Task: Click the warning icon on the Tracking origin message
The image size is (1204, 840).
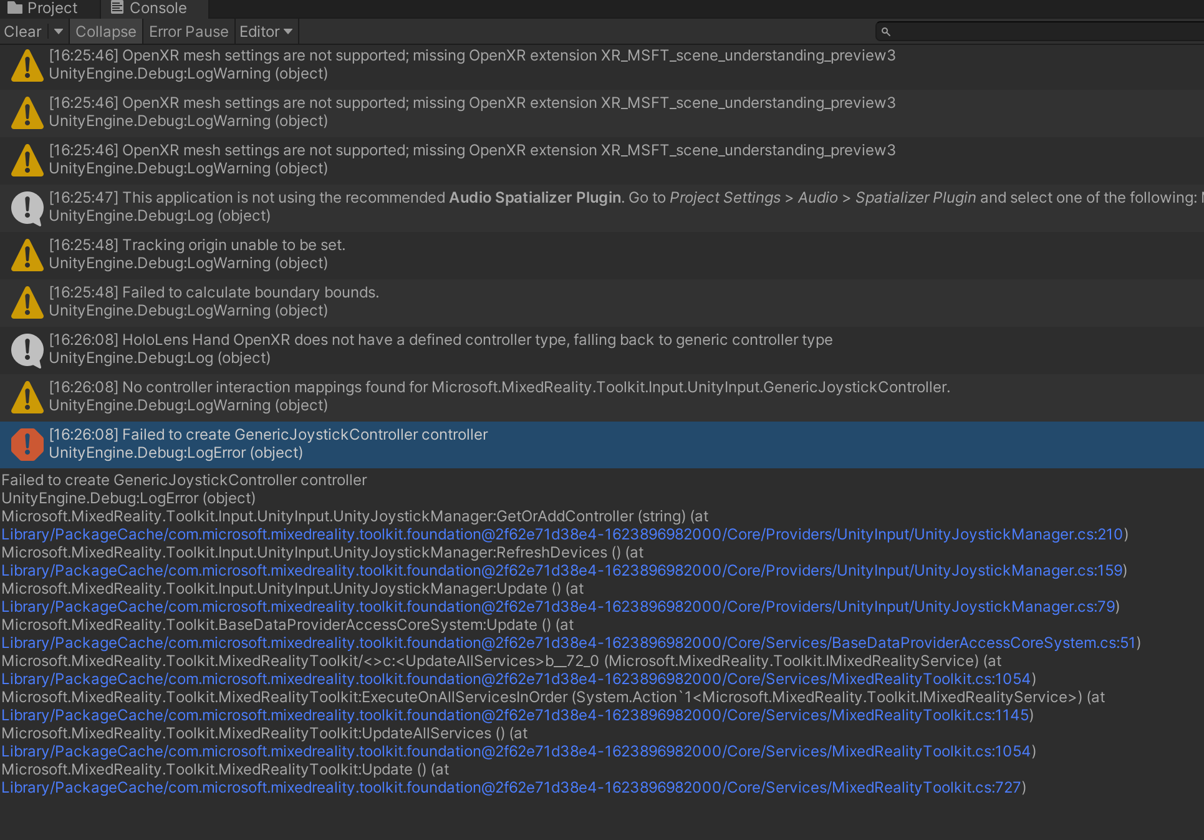Action: pos(27,254)
